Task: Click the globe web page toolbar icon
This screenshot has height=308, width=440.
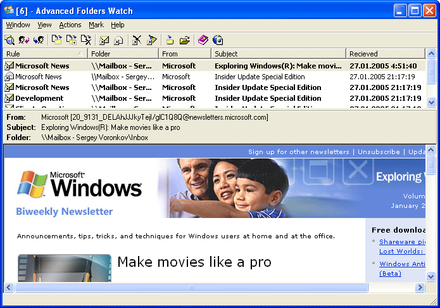Action: (218, 40)
